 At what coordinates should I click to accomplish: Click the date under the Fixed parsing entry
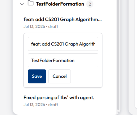[x=34, y=104]
